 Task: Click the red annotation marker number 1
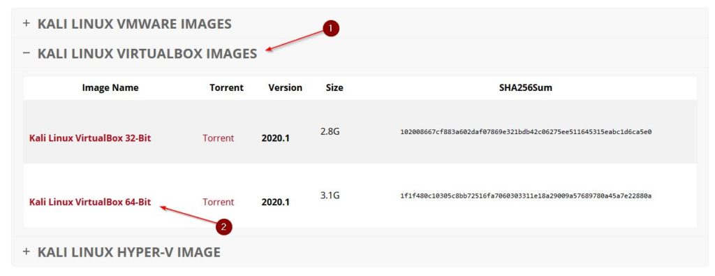pyautogui.click(x=331, y=29)
